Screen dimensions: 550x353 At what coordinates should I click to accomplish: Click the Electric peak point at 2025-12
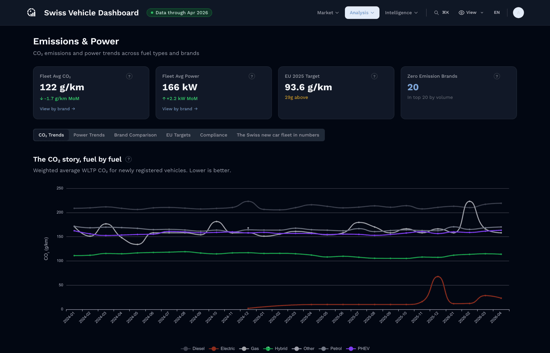click(x=438, y=277)
